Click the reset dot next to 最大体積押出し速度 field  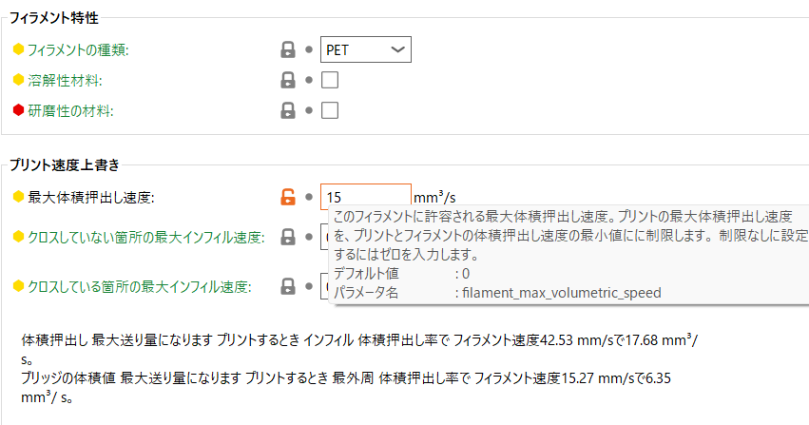click(x=309, y=198)
